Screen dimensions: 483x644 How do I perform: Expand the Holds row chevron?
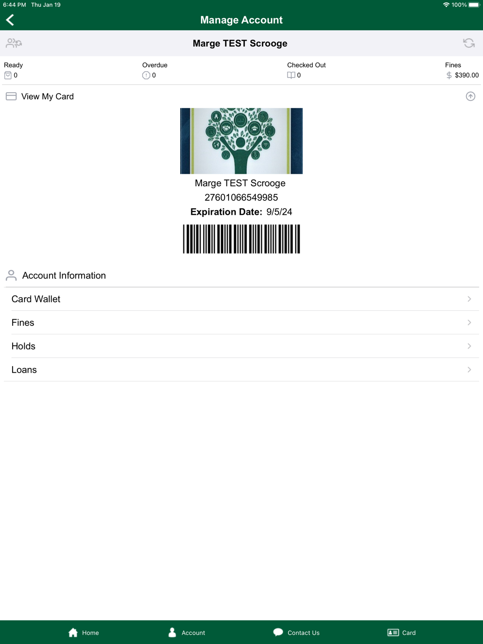[x=469, y=346]
